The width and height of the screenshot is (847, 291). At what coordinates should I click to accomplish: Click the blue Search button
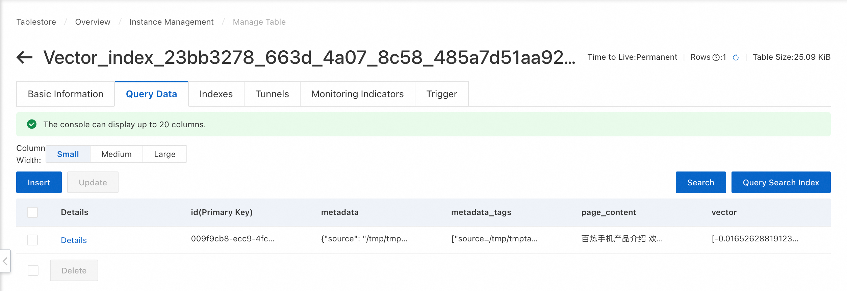coord(700,182)
